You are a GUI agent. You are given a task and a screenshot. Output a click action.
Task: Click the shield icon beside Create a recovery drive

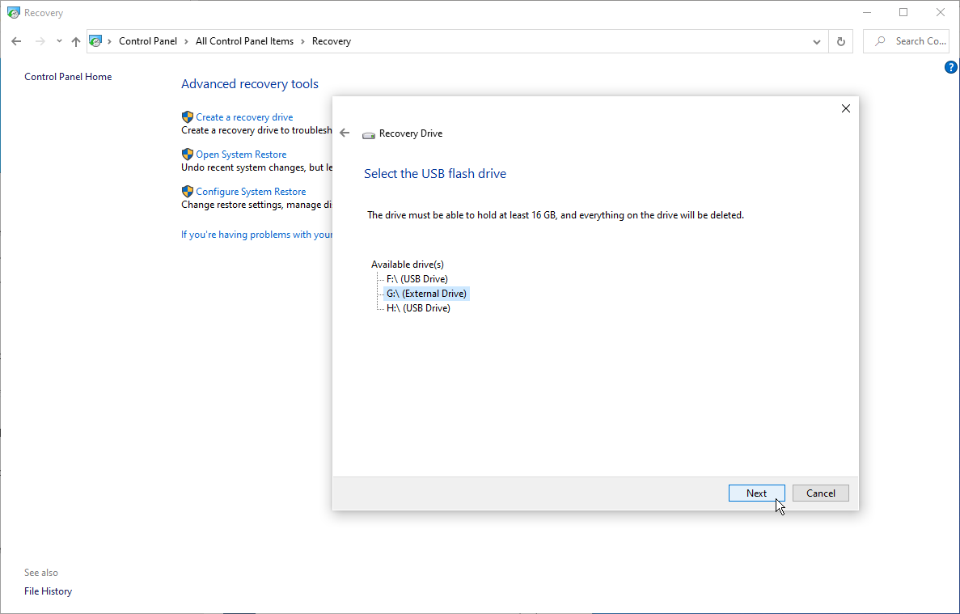click(188, 117)
